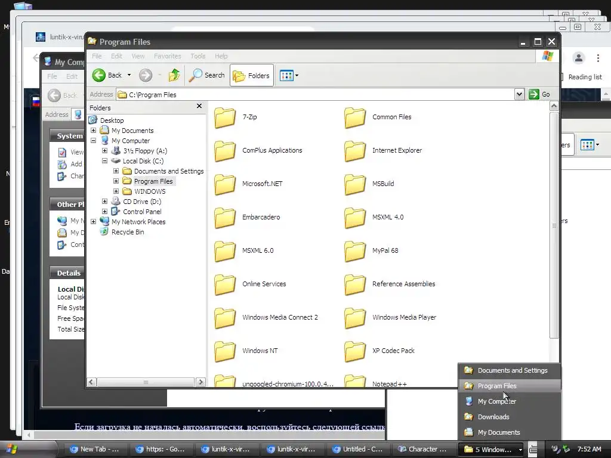Collapse My Computer in the folder tree

(x=94, y=141)
